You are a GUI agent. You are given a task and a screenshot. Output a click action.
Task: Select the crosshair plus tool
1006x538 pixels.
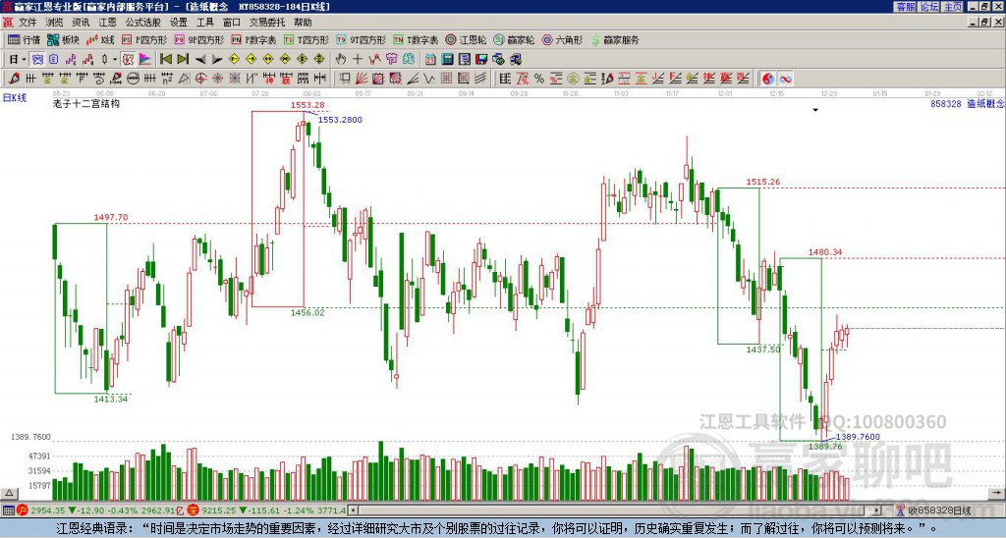coord(358,60)
